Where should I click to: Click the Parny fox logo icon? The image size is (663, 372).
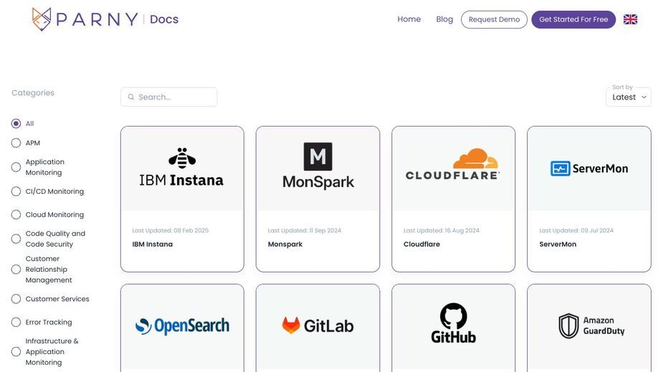pos(42,19)
